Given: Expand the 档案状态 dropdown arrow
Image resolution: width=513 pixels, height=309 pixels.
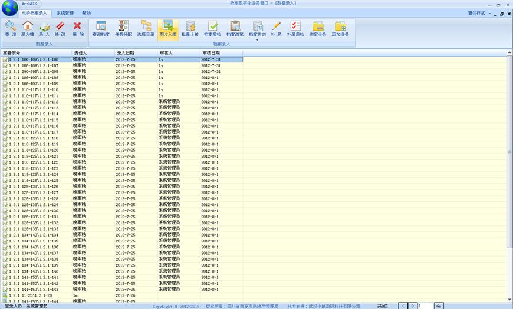Looking at the screenshot, I should click(258, 40).
